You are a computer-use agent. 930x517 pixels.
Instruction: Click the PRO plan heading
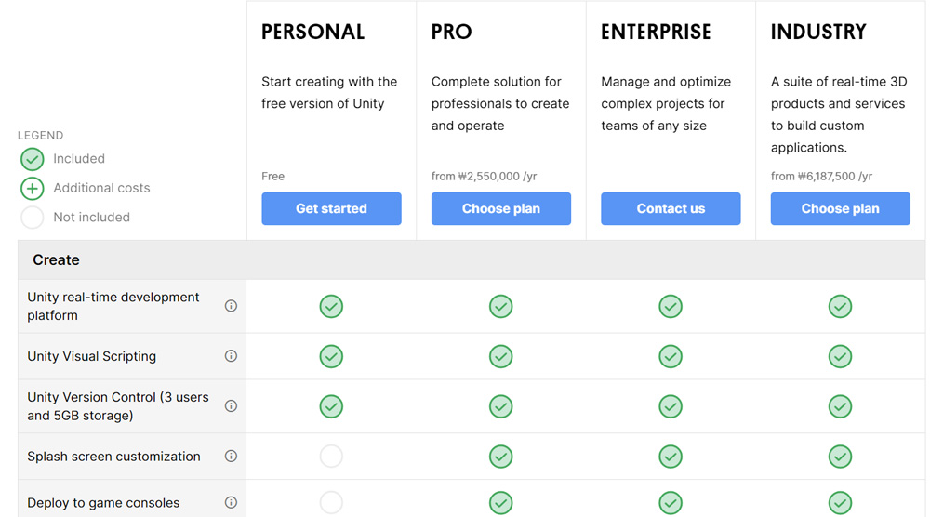tap(451, 32)
